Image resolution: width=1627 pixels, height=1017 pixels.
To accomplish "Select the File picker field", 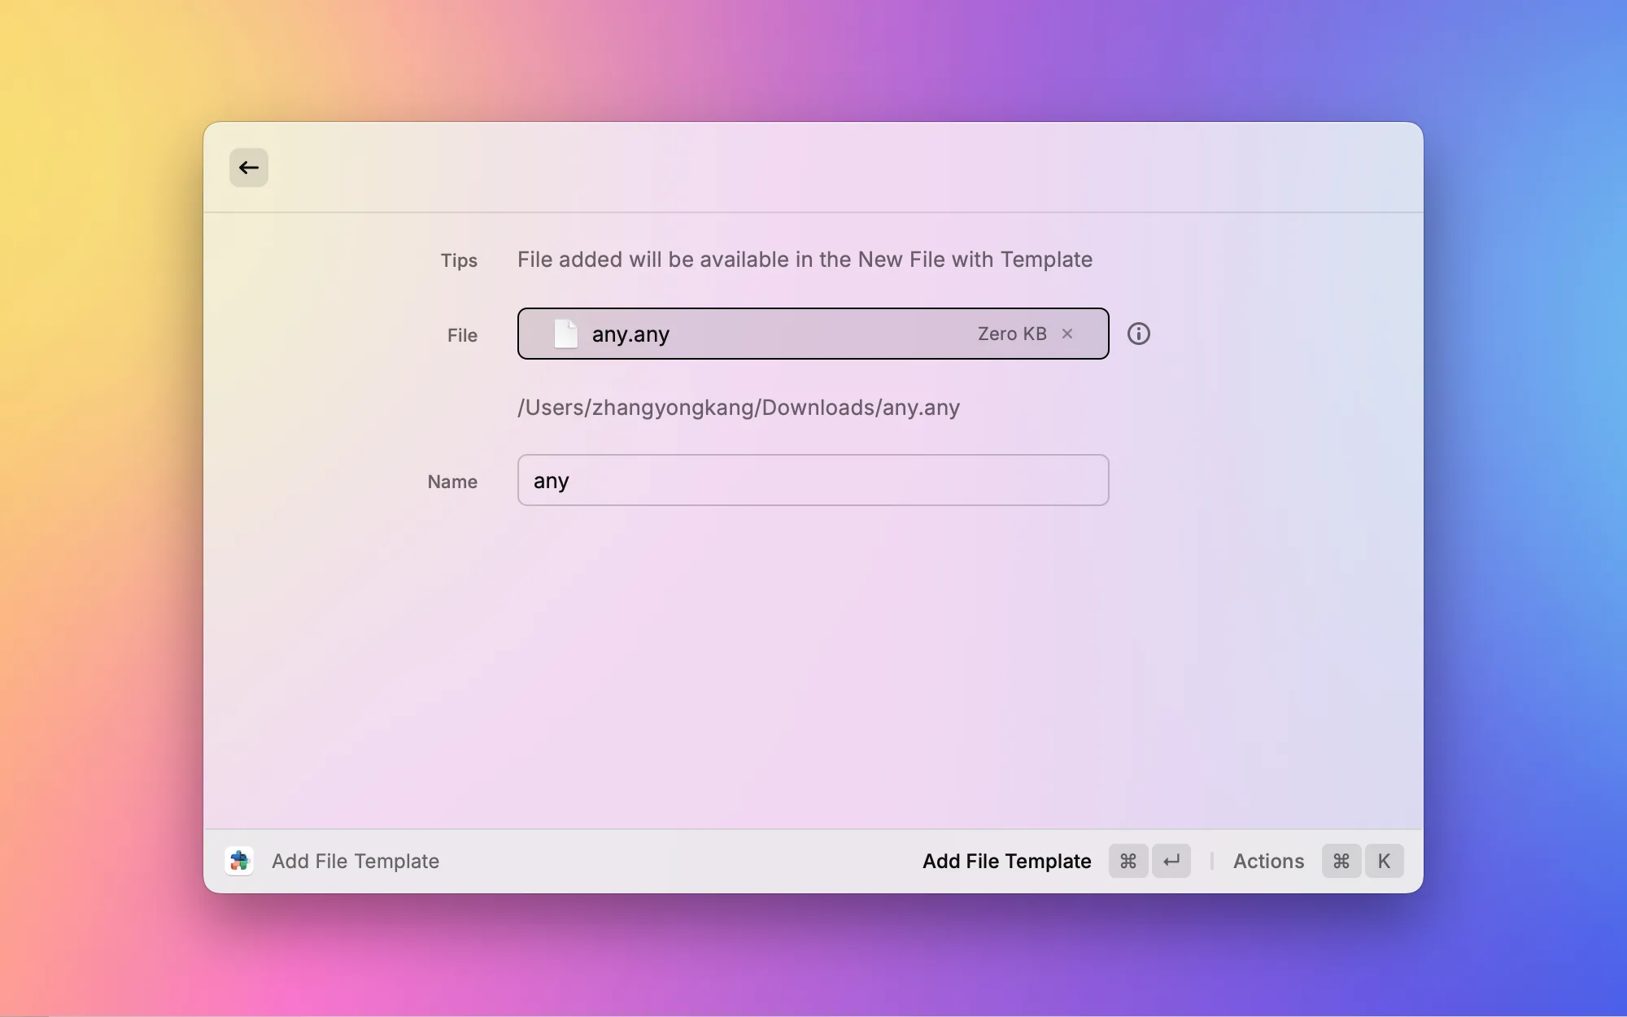I will click(x=813, y=334).
